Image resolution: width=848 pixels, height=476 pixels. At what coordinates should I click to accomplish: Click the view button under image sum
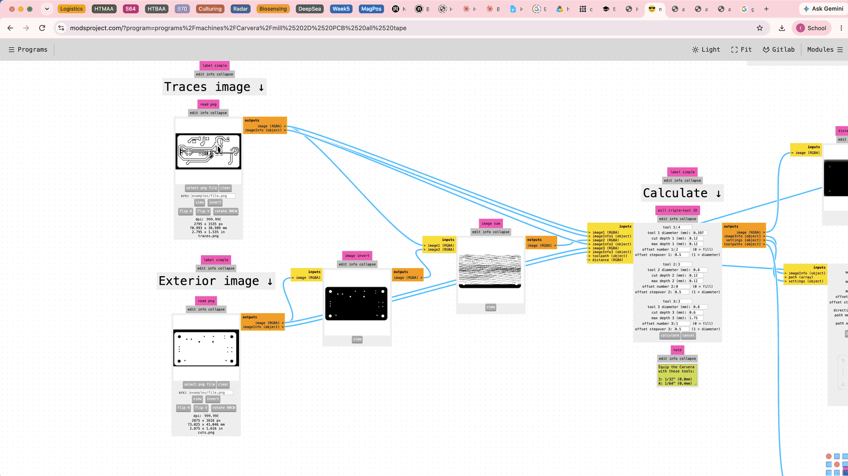[491, 307]
